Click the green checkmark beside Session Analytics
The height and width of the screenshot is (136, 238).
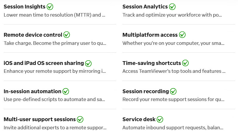[172, 7]
